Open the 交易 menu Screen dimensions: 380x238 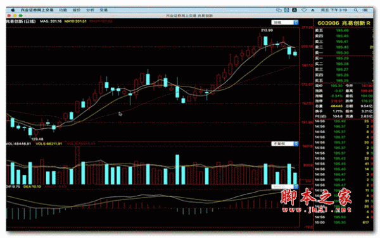tap(103, 10)
